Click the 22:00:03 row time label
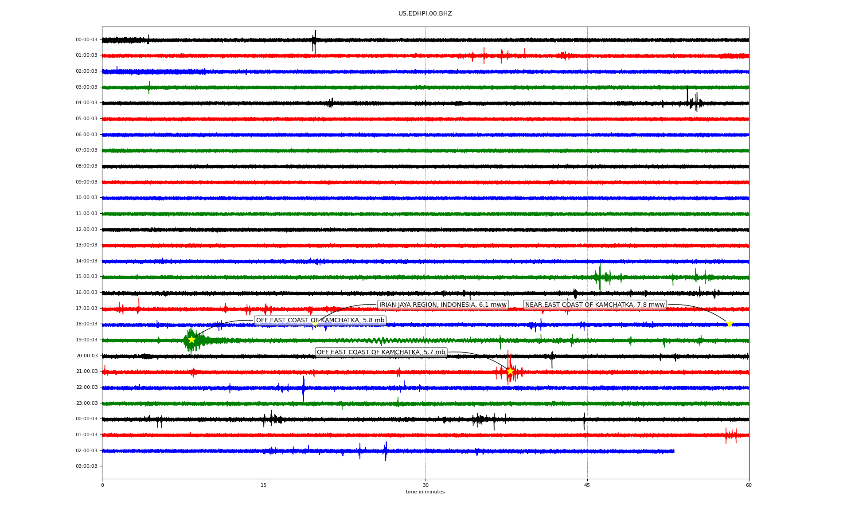The width and height of the screenshot is (851, 532). click(86, 387)
